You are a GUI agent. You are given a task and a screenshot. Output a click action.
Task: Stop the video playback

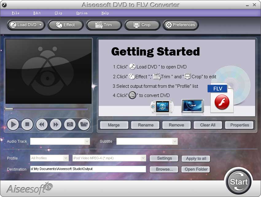[x=27, y=125]
